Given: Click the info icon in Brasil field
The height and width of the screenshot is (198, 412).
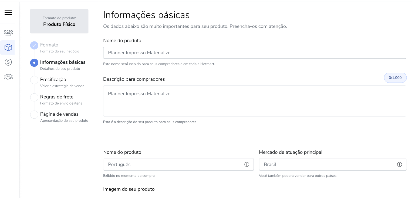Looking at the screenshot, I should click(x=400, y=164).
